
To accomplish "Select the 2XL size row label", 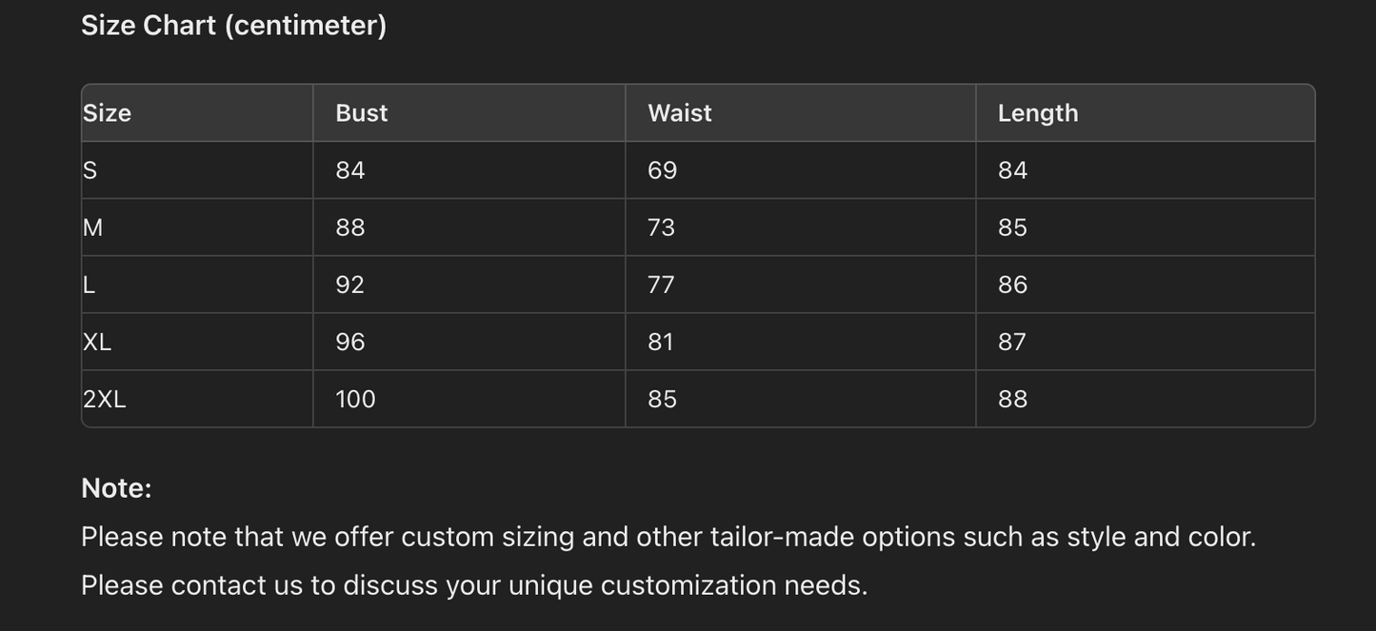I will [x=105, y=399].
